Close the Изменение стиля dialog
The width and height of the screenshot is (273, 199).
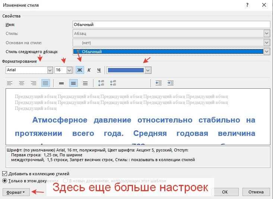click(x=264, y=5)
